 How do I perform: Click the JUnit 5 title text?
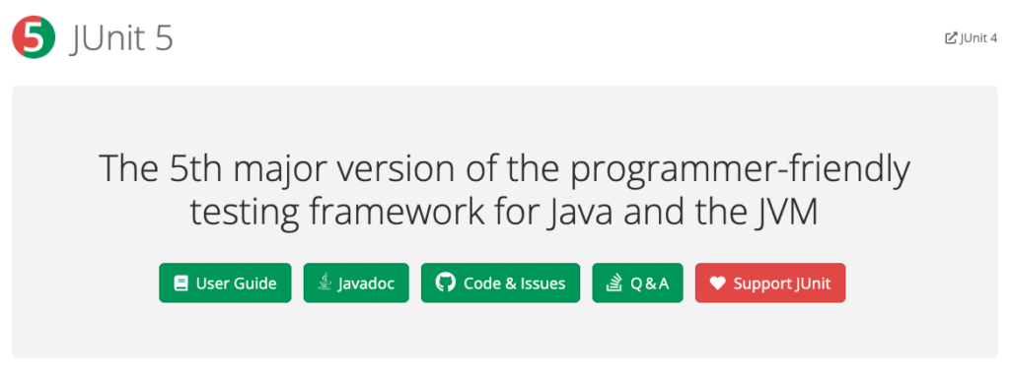coord(121,39)
